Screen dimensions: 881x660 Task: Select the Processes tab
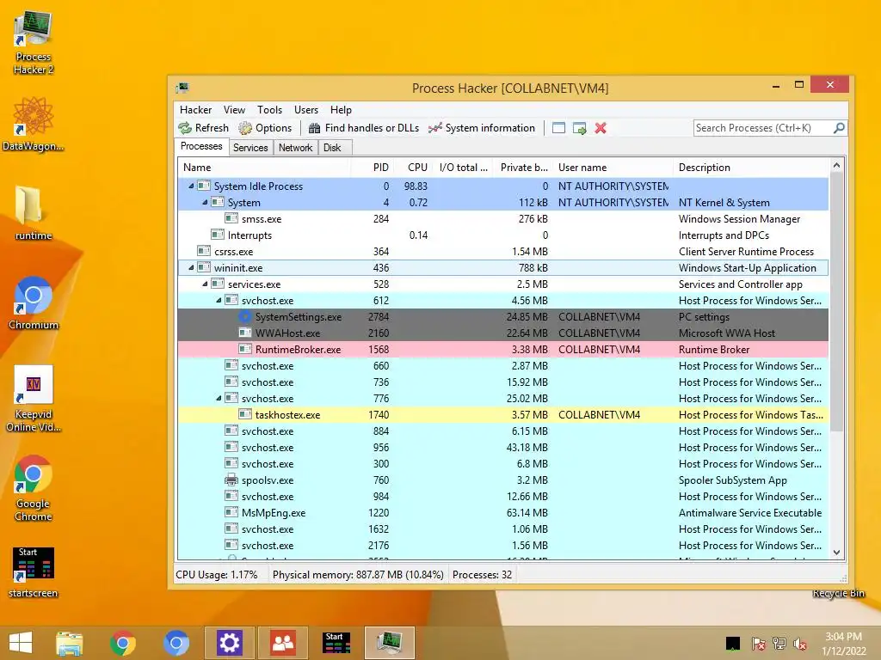pos(201,146)
